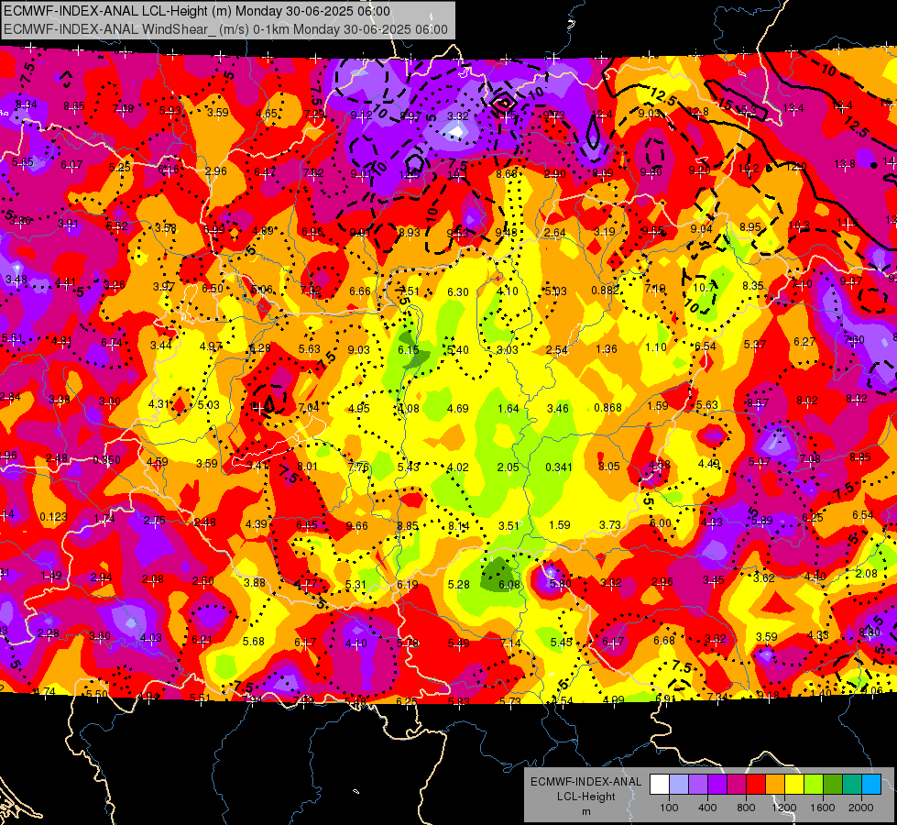Click the wind shear value 2.54
This screenshot has height=825, width=897.
point(557,349)
